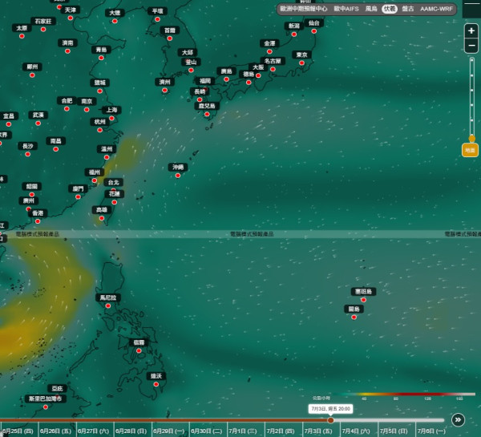Image resolution: width=481 pixels, height=437 pixels.
Task: Open the 福州 city label
Action: pyautogui.click(x=95, y=172)
